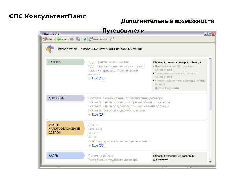Select the ДОГОВОРЫ category
The height and width of the screenshot is (178, 238).
(x=65, y=98)
